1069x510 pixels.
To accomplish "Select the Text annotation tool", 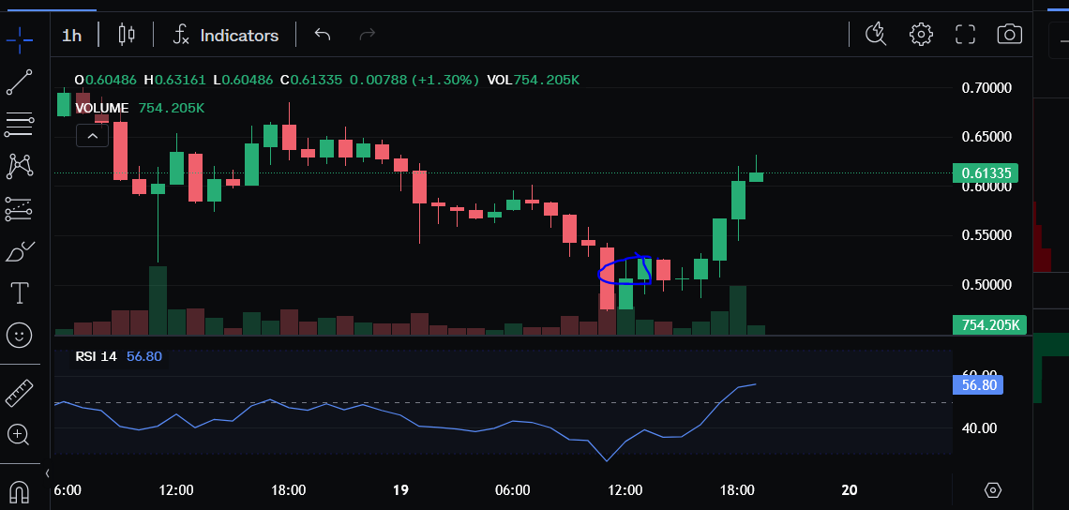I will 19,293.
